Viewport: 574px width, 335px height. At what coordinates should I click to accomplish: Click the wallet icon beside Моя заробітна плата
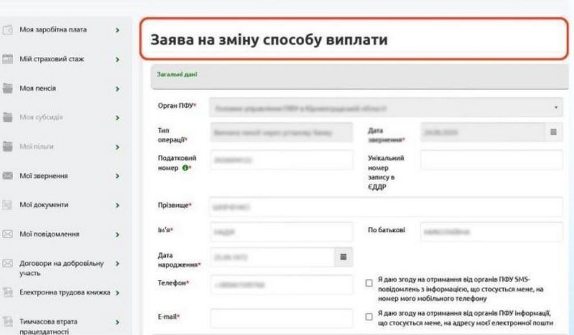8,30
